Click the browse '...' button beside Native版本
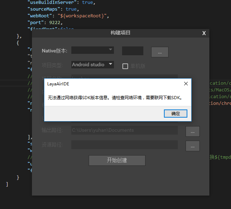Viewport: 231px width, 209px height. coord(160,52)
